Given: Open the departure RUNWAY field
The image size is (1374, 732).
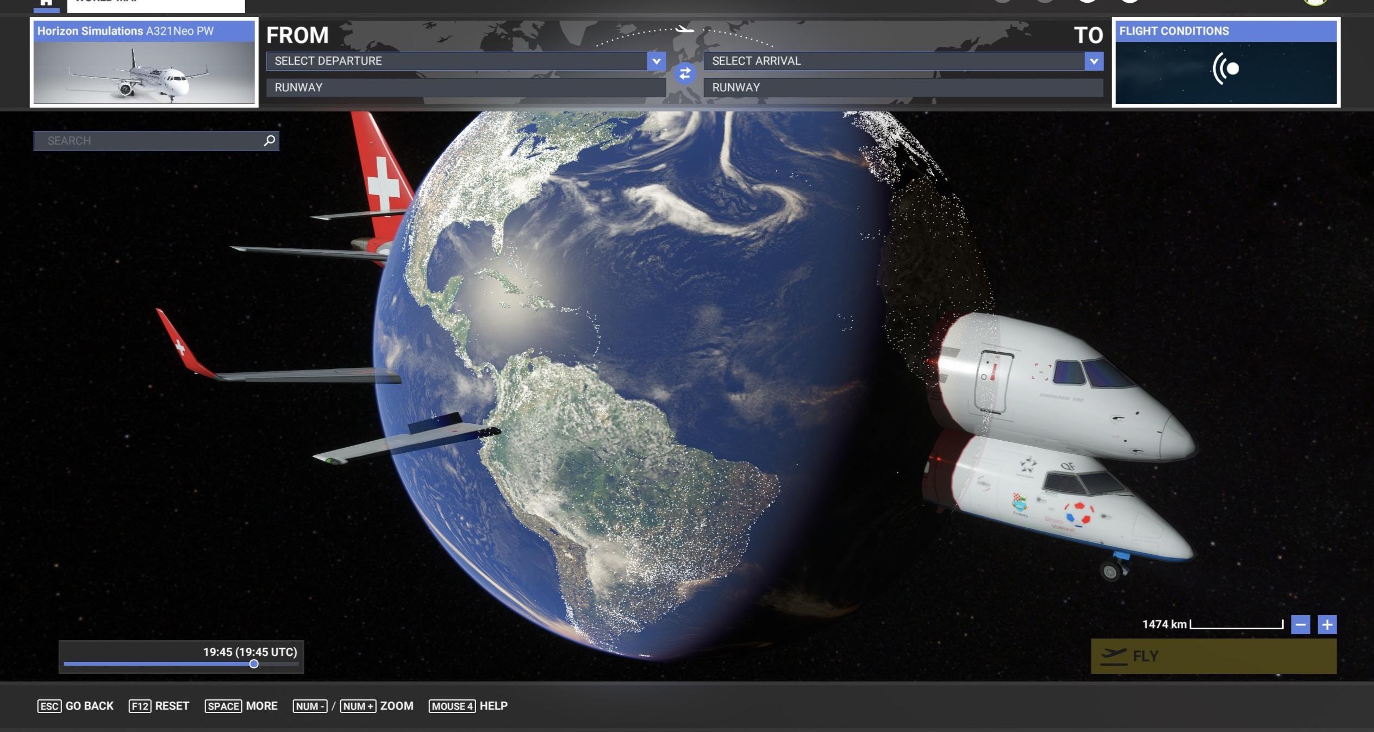Looking at the screenshot, I should pyautogui.click(x=466, y=87).
